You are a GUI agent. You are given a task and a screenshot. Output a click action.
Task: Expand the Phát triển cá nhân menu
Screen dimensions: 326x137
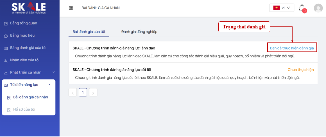click(x=53, y=73)
